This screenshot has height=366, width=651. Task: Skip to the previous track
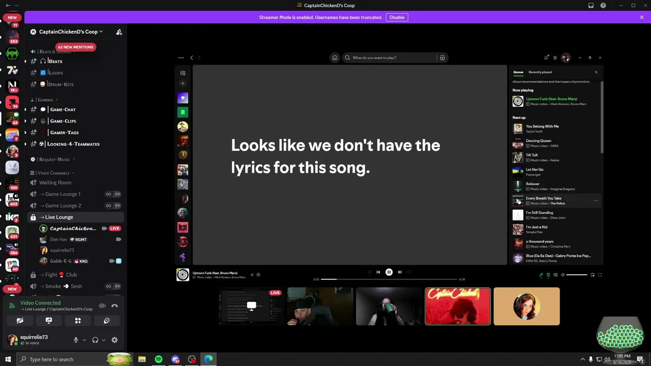point(378,272)
